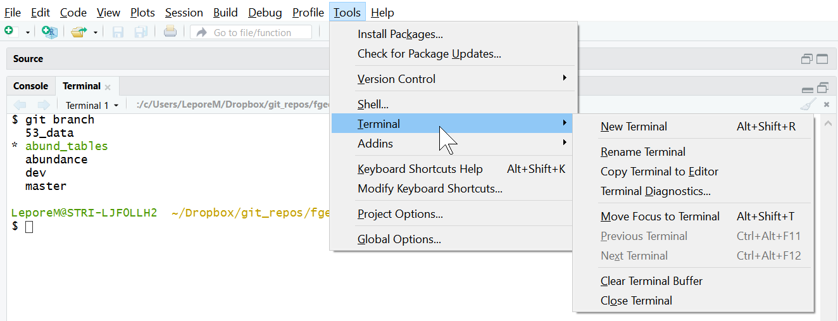Choose Clear Terminal Buffer

click(x=694, y=281)
